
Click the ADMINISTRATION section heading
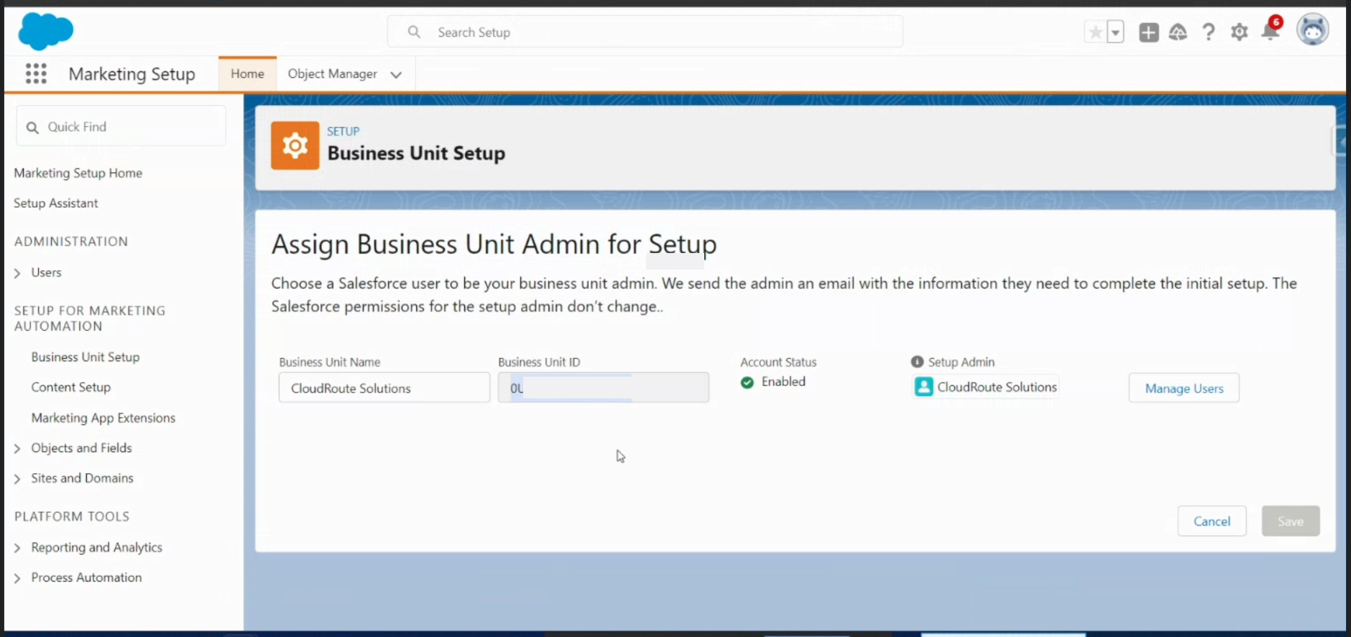click(x=71, y=242)
